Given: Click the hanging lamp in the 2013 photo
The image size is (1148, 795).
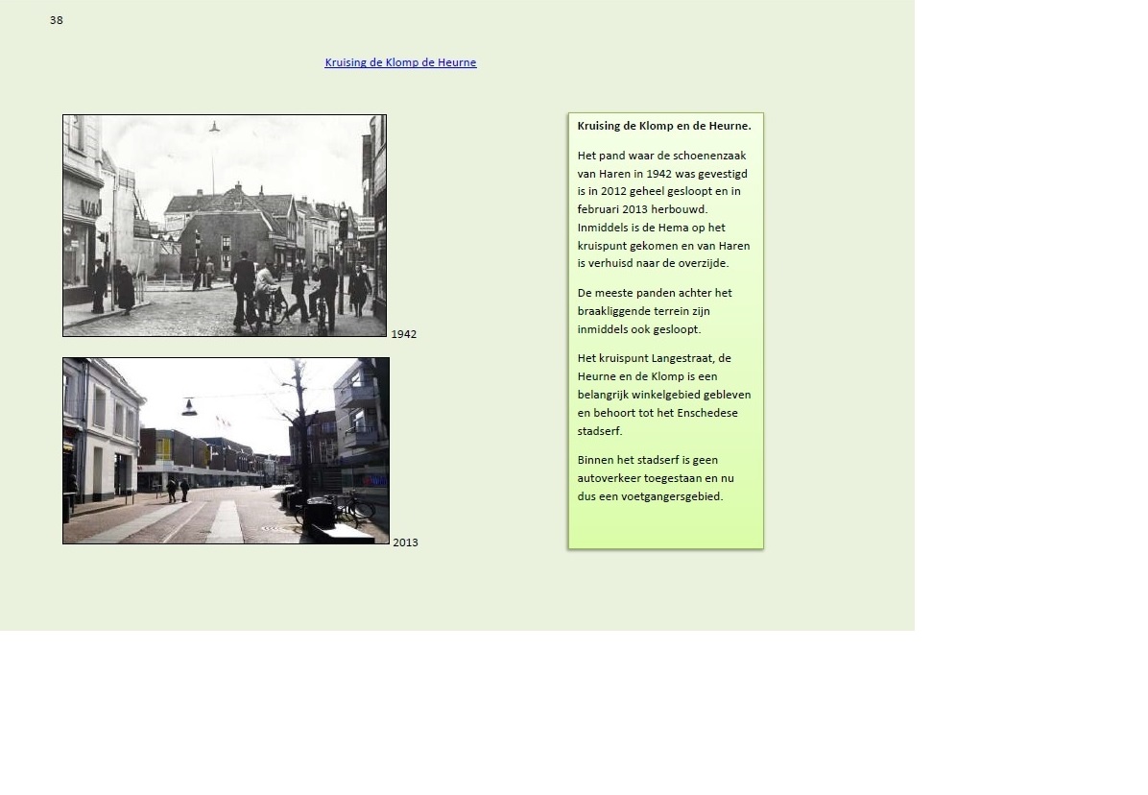Looking at the screenshot, I should 189,407.
